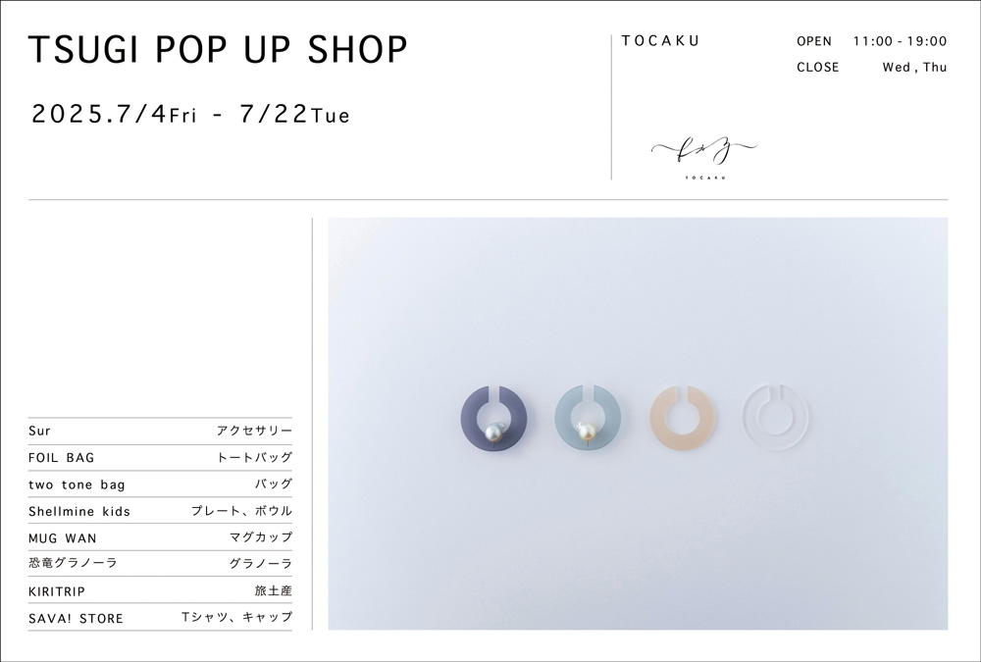The height and width of the screenshot is (662, 981).
Task: Open the KIRITRIP row
Action: [x=160, y=590]
